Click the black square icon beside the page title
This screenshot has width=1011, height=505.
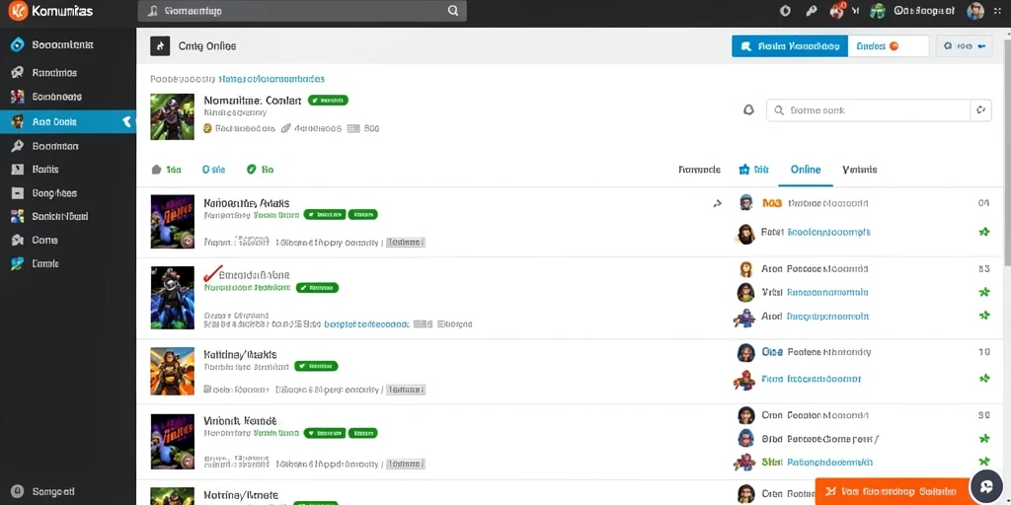[x=160, y=45]
